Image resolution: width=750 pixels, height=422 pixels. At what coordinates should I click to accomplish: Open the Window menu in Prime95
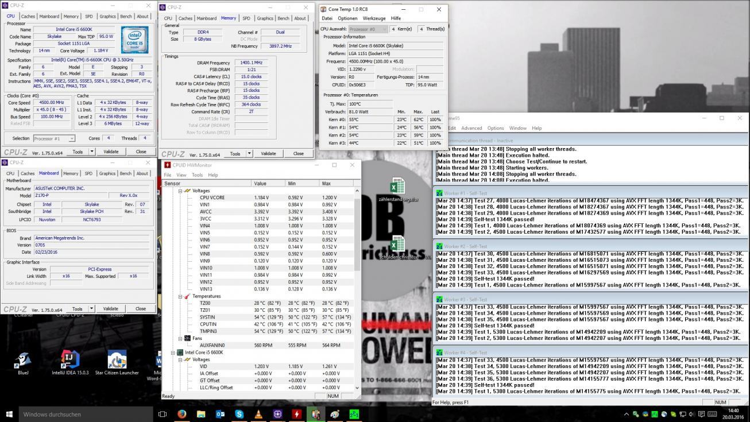[x=517, y=128]
